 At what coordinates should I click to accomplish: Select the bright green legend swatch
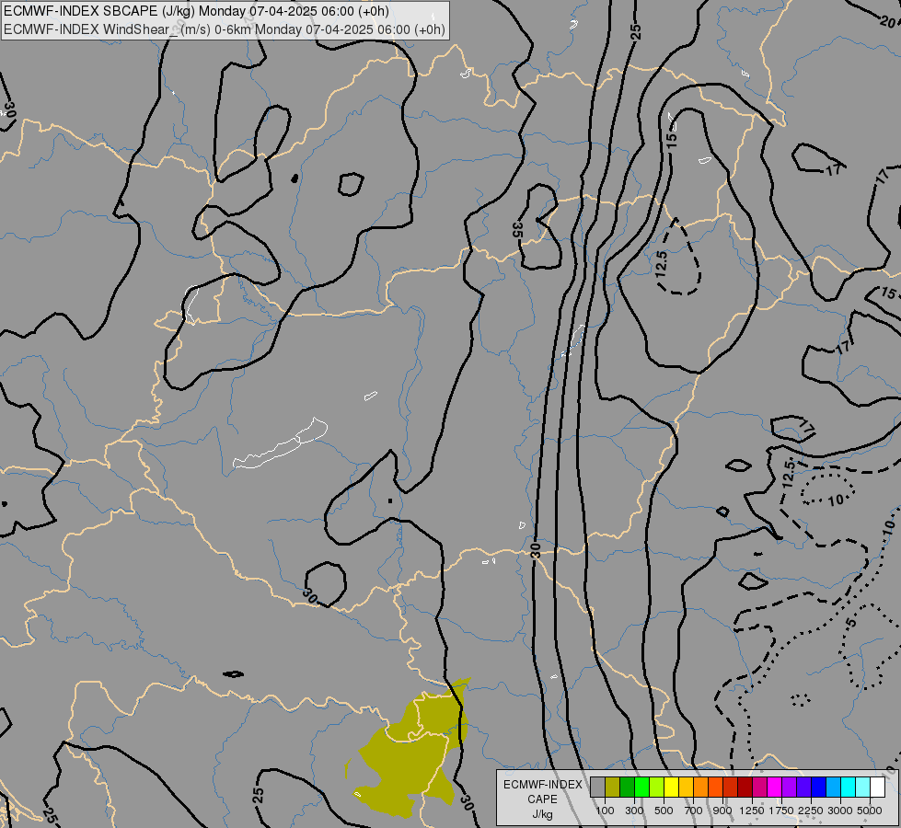(x=641, y=787)
